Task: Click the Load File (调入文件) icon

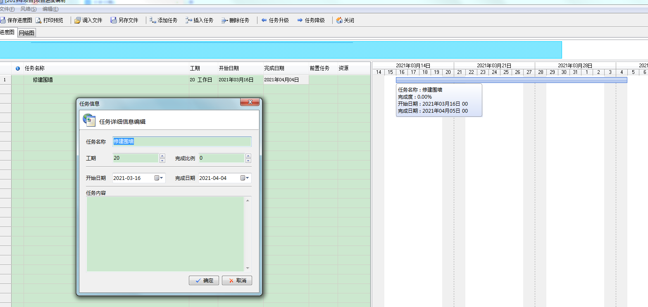Action: (x=78, y=20)
